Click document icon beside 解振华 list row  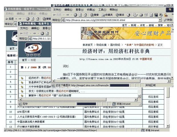click(22, 96)
